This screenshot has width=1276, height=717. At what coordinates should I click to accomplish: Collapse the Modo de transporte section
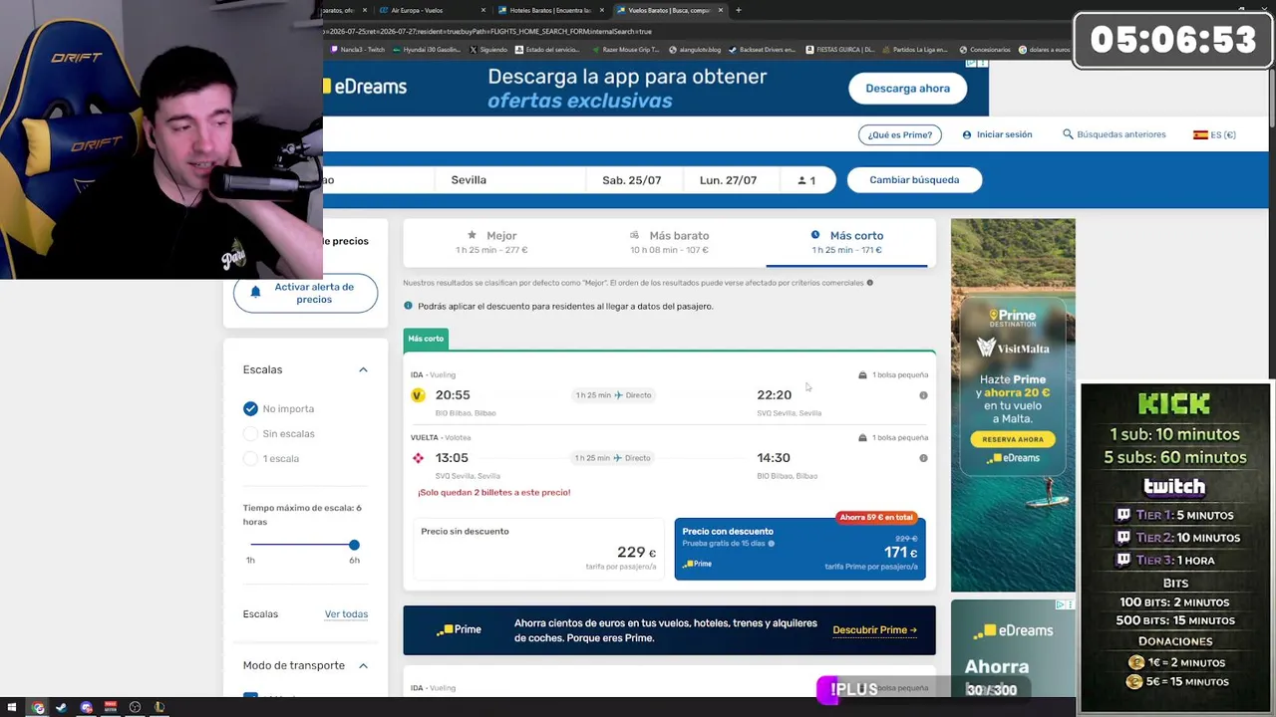(363, 665)
